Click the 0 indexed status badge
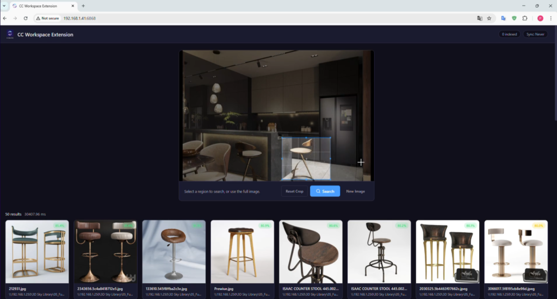Viewport: 557px width, 299px height. [509, 34]
